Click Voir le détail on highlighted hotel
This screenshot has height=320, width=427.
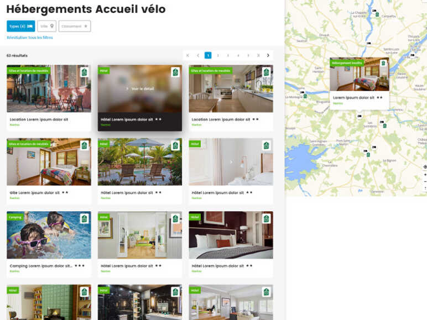point(143,89)
